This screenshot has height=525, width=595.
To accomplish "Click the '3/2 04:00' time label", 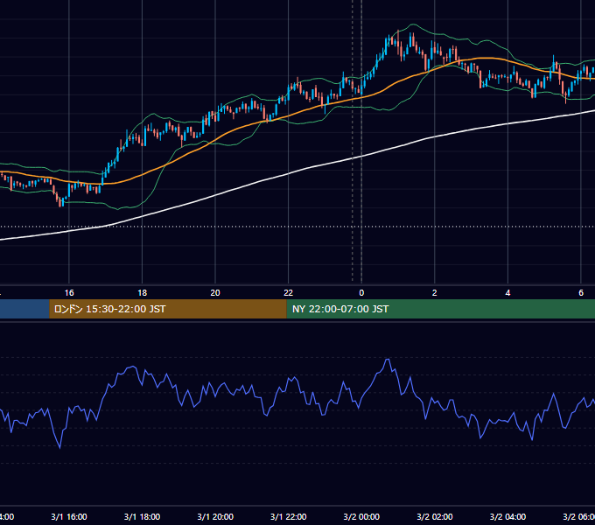I will pyautogui.click(x=507, y=516).
